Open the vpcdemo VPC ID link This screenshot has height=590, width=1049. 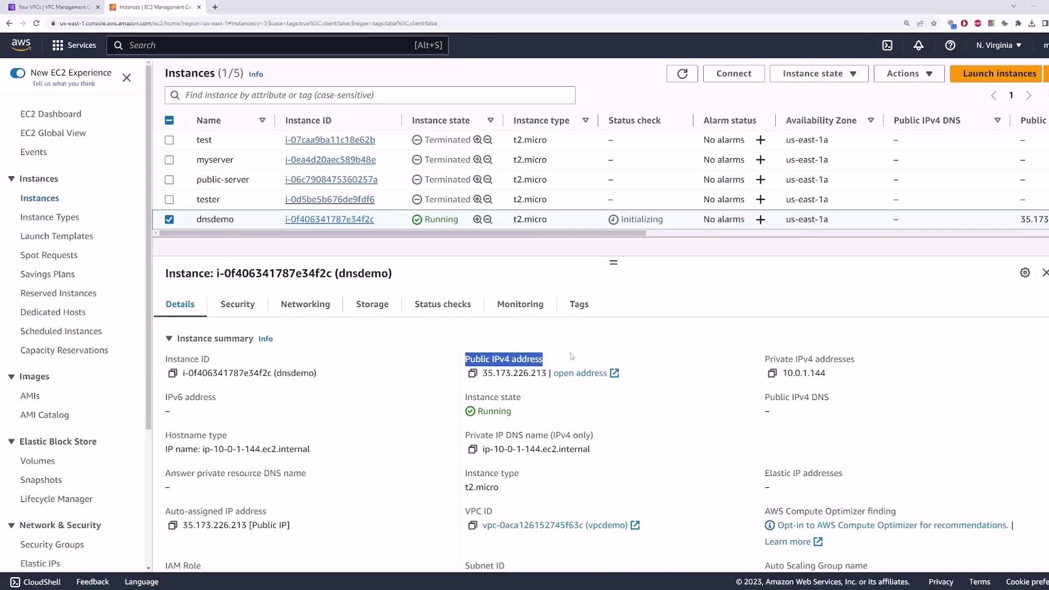[555, 525]
